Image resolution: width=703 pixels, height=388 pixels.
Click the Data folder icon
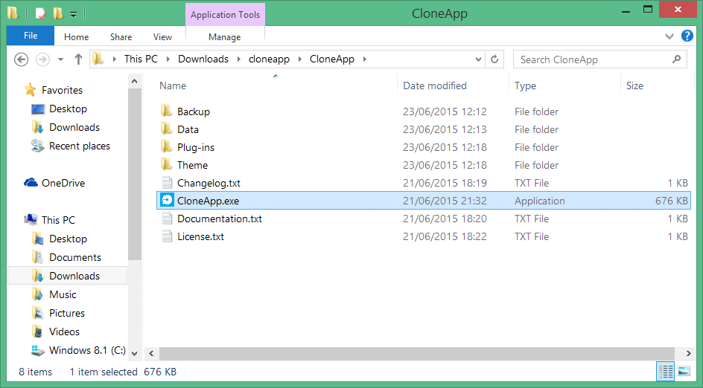(166, 129)
